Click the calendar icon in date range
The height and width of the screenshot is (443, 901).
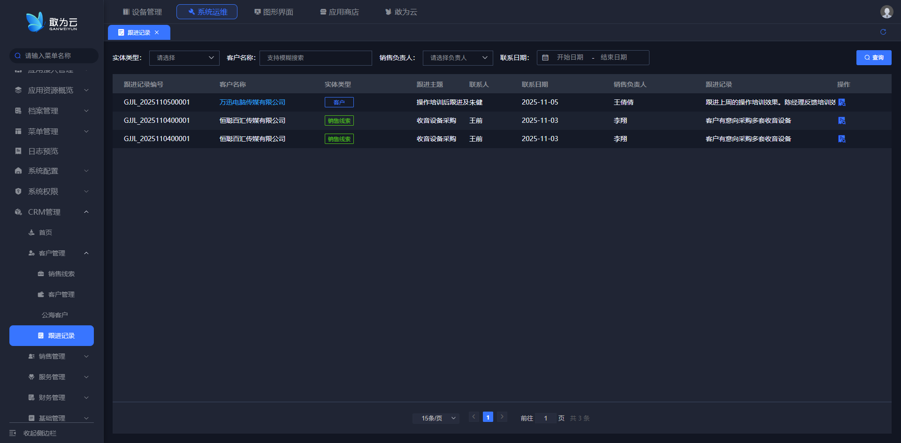tap(545, 58)
